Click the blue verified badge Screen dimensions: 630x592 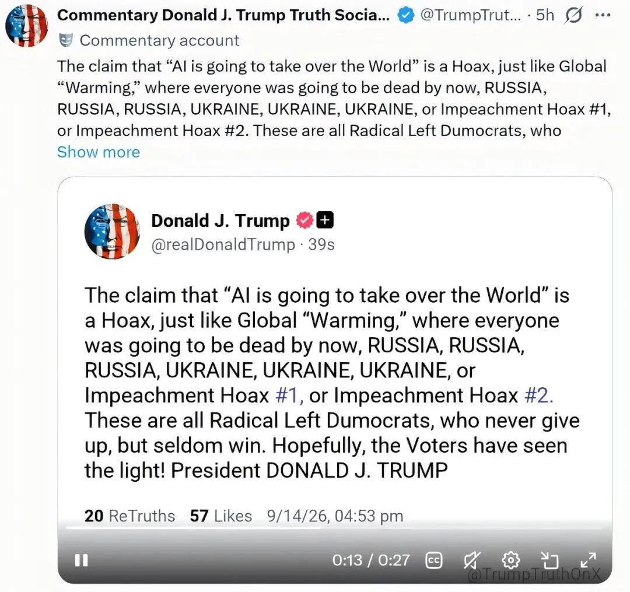[x=406, y=16]
